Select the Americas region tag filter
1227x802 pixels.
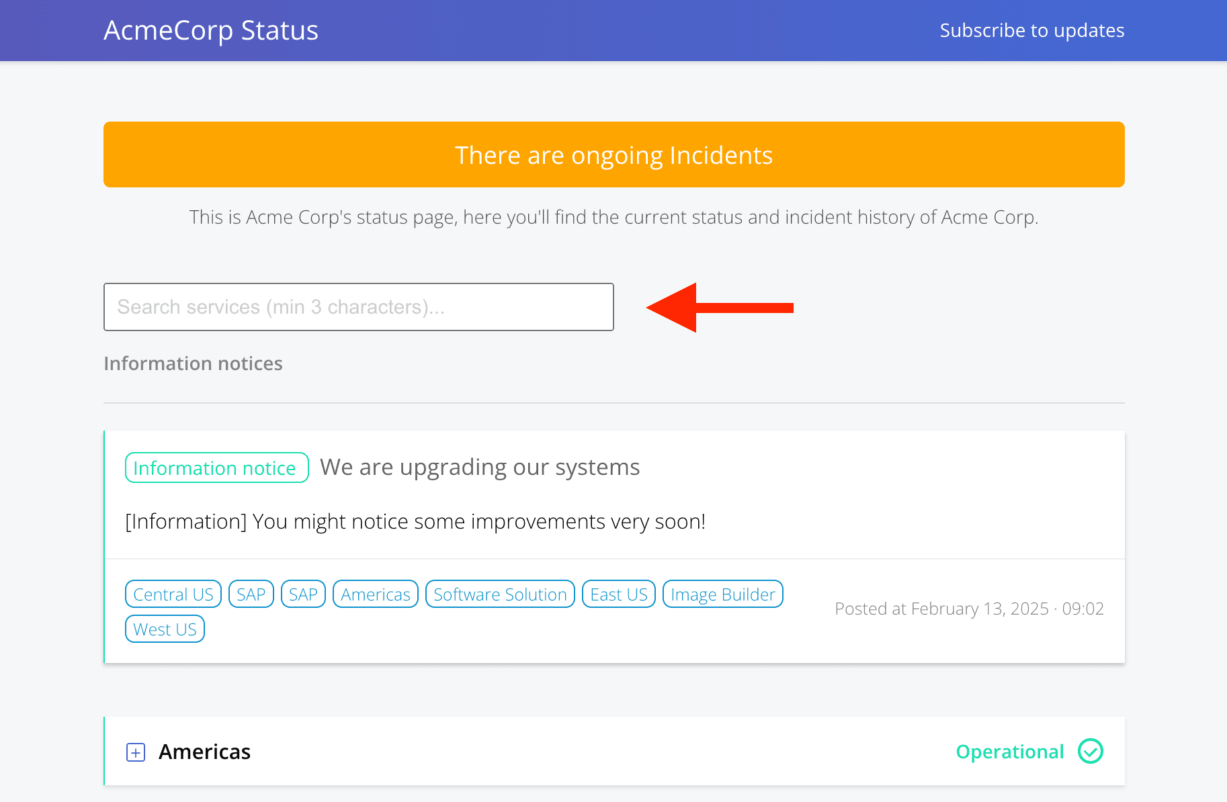[x=375, y=594]
